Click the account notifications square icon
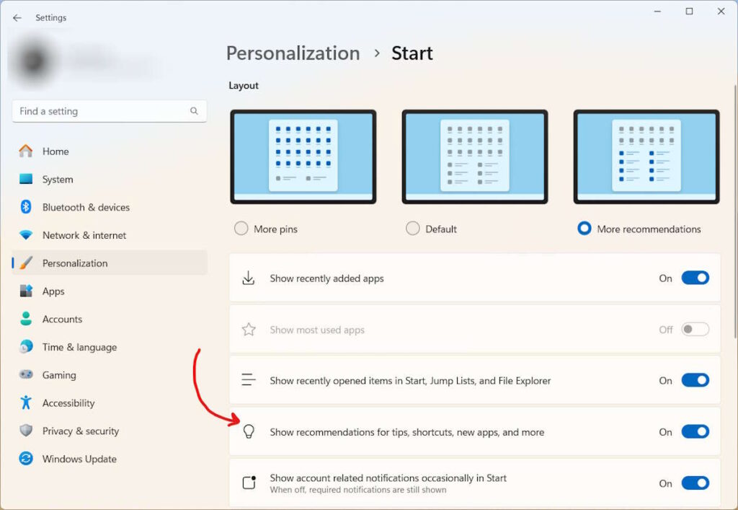 (249, 483)
